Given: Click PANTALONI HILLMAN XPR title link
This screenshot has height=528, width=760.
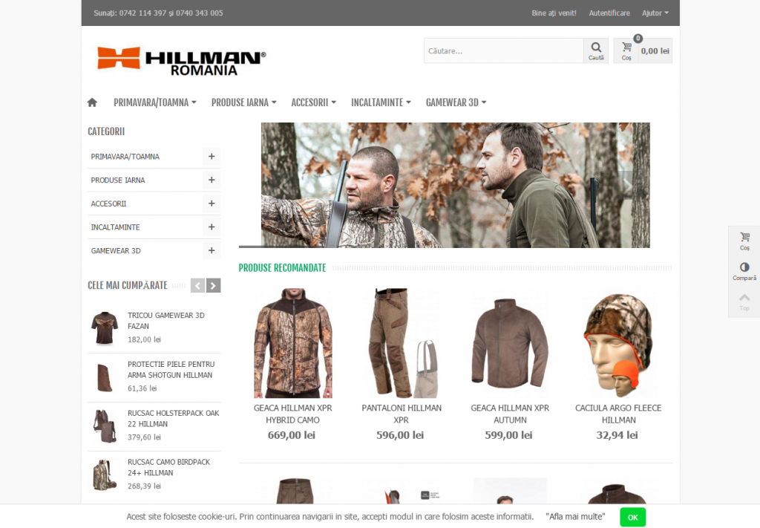Looking at the screenshot, I should 402,414.
